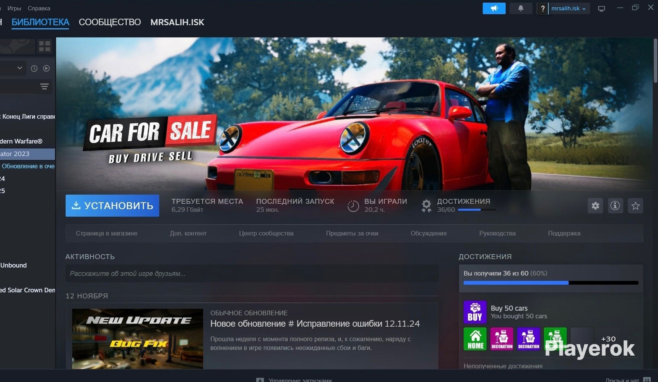Image resolution: width=658 pixels, height=382 pixels.
Task: Click the ДОСТИЖЕНИЯ section heading
Action: [x=485, y=257]
